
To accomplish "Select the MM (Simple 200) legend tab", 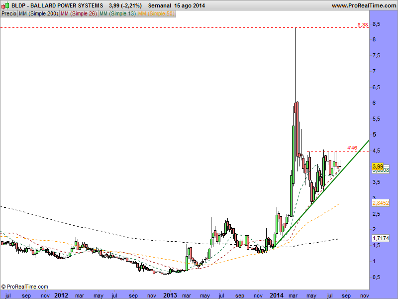I will click(x=39, y=14).
